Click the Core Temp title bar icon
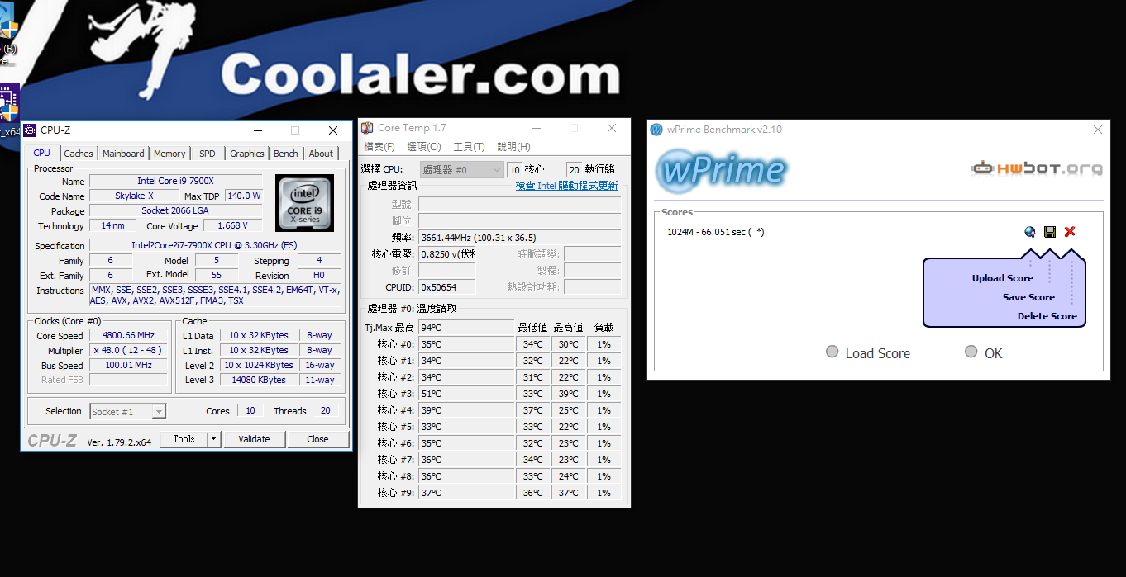The image size is (1126, 577). 367,128
